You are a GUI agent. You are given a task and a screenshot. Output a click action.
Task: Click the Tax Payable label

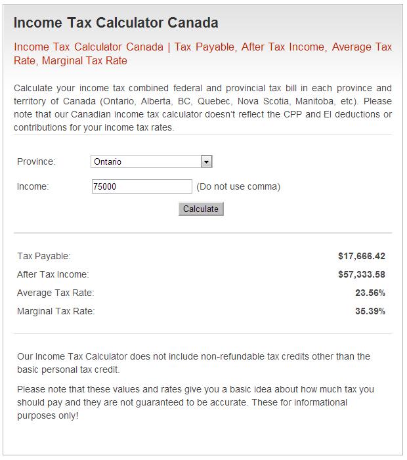[43, 256]
